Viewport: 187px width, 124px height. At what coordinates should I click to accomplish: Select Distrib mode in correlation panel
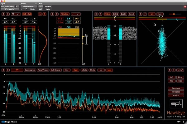pyautogui.click(x=115, y=14)
